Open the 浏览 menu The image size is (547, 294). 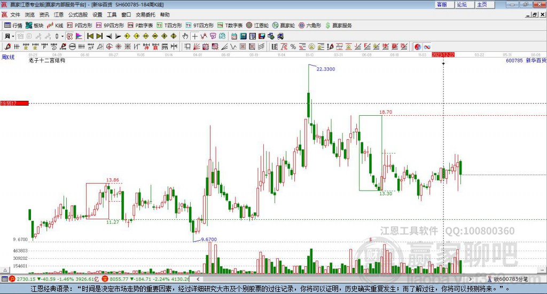30,14
